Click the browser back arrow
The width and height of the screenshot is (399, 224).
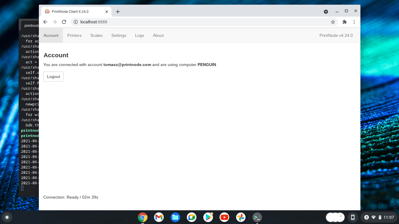click(x=45, y=22)
